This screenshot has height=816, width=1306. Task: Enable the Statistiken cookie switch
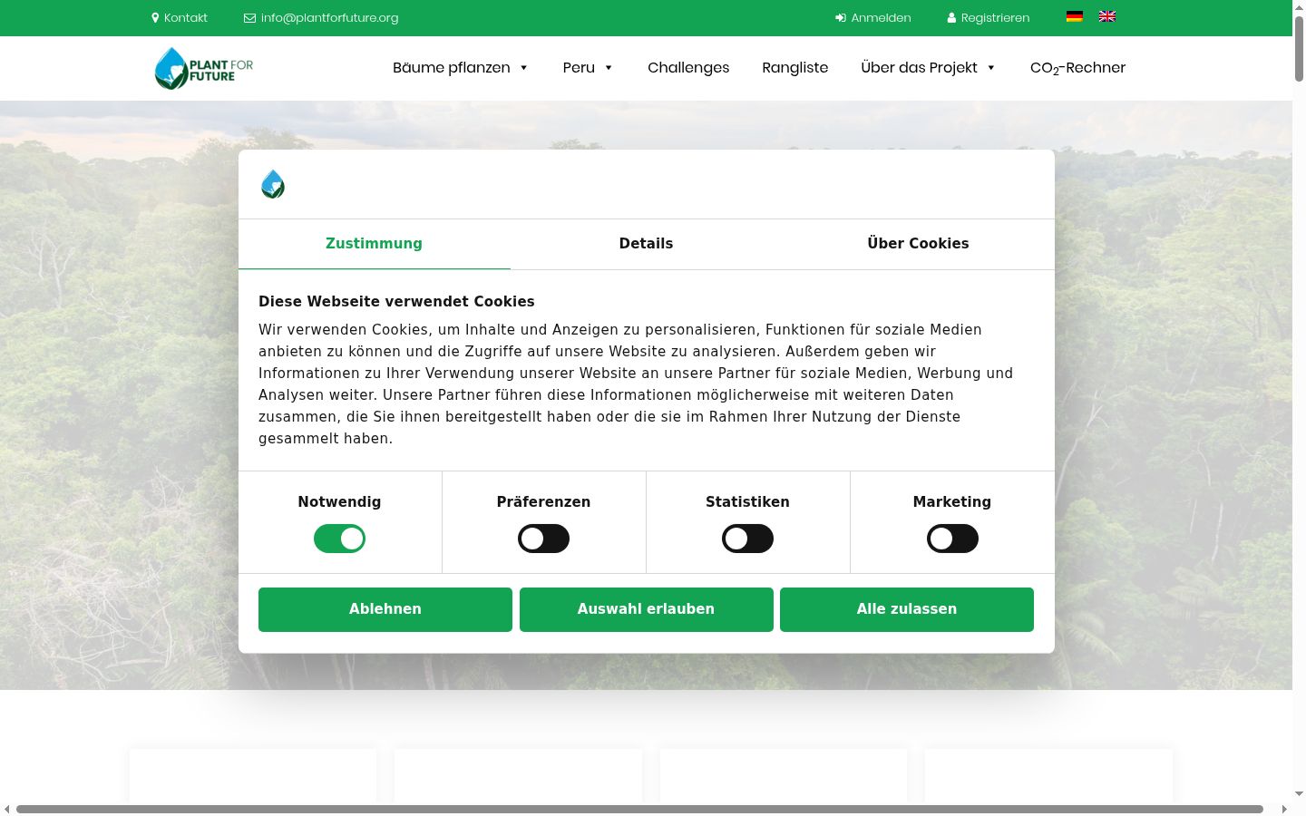click(747, 539)
